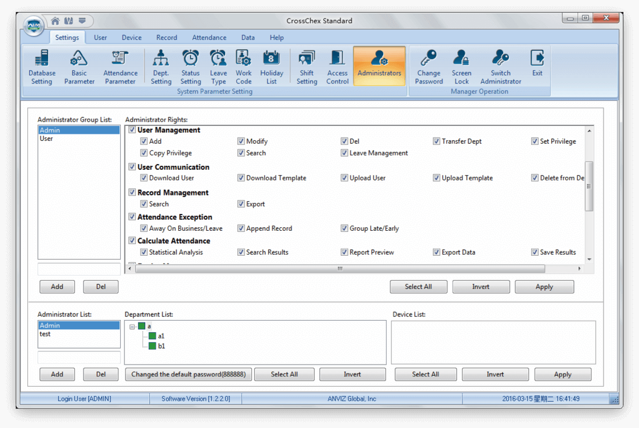Screen dimensions: 639x428
Task: Select department 'a1' in the tree
Action: pos(161,335)
